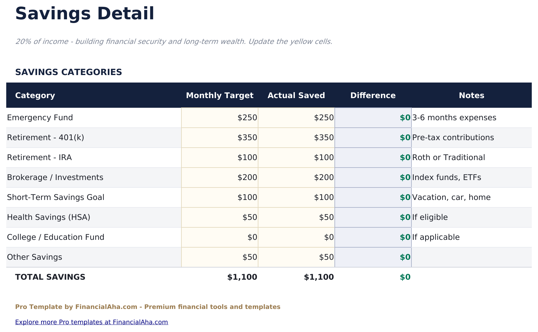Edit the College / Education Fund Actual Saved cell
The height and width of the screenshot is (332, 538).
click(x=296, y=237)
